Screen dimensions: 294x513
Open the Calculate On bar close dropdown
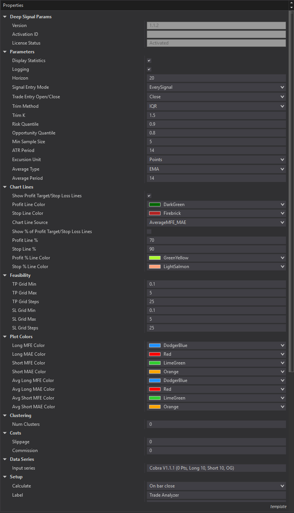(216, 486)
